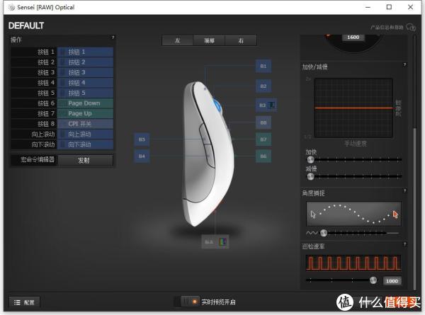Open assignment dropdown for 按钮 5

(86, 93)
